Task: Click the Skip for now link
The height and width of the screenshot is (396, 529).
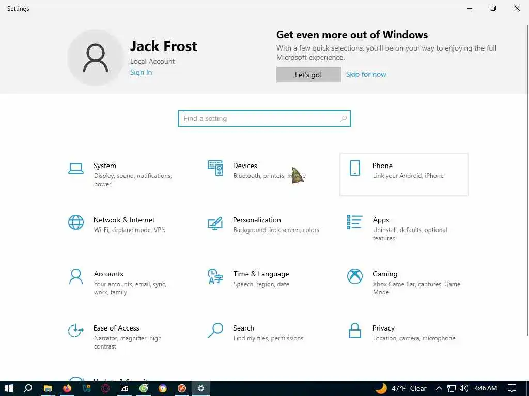Action: (x=366, y=74)
